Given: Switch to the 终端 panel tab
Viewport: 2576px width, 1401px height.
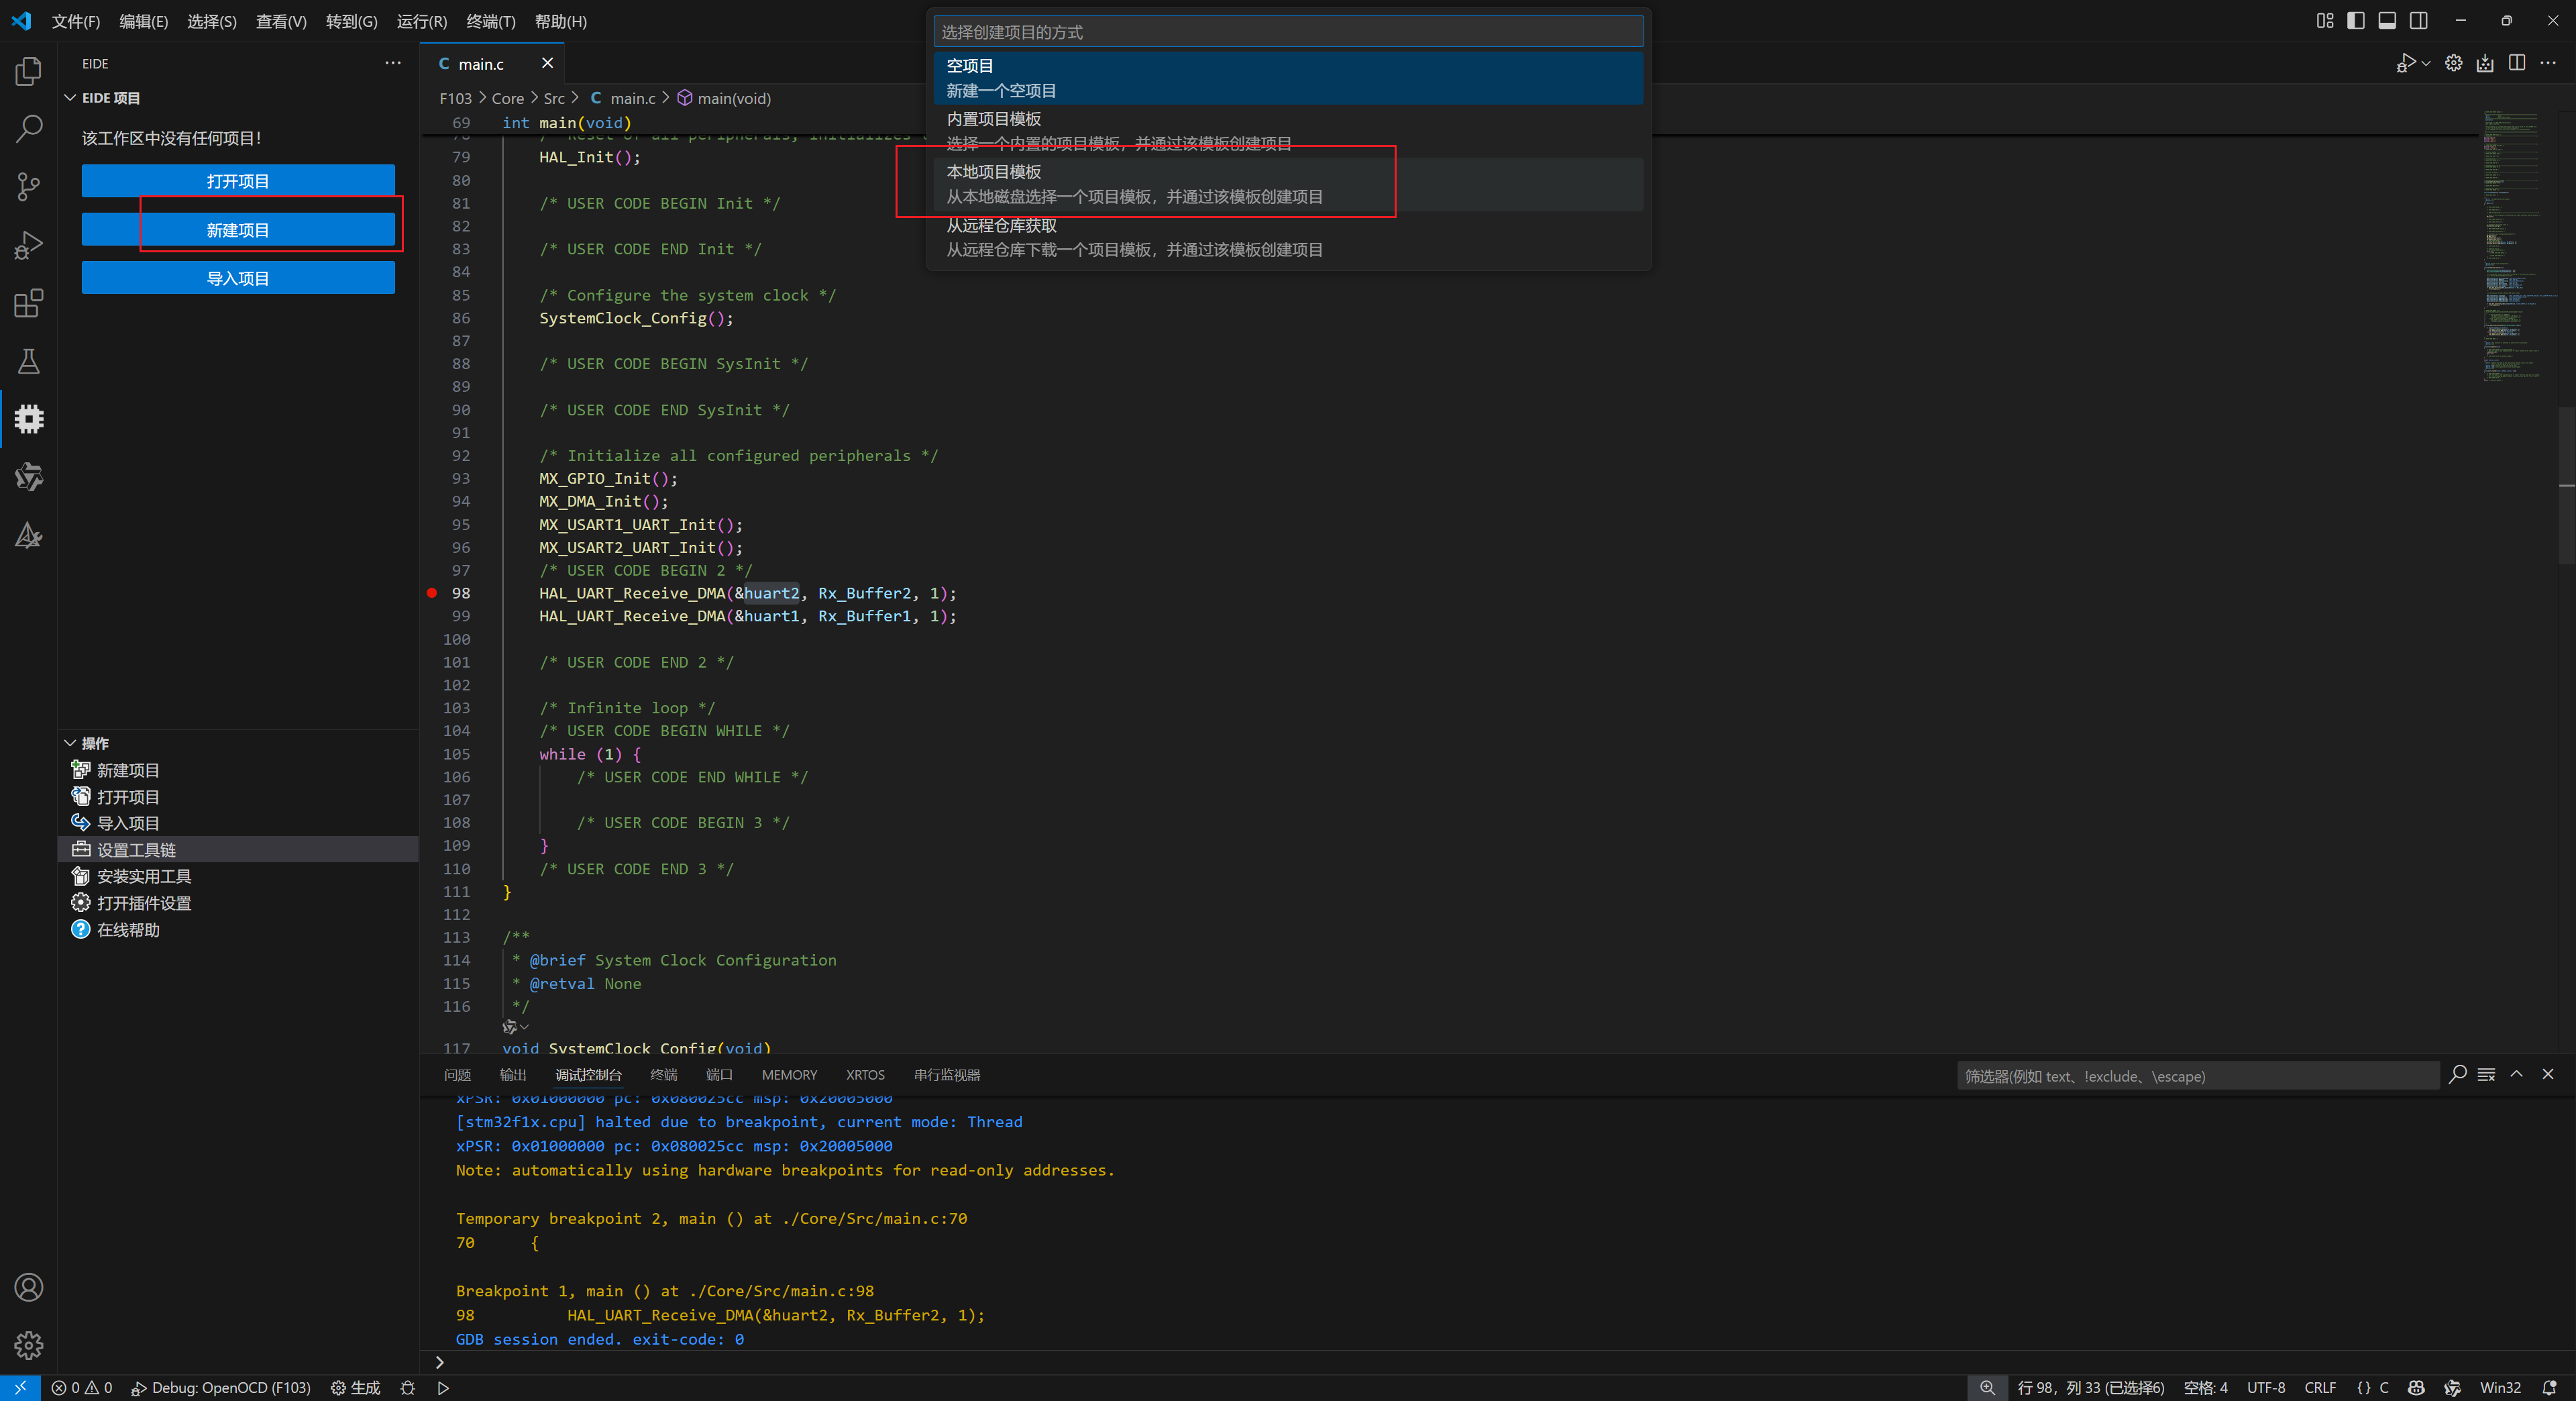Looking at the screenshot, I should (663, 1075).
